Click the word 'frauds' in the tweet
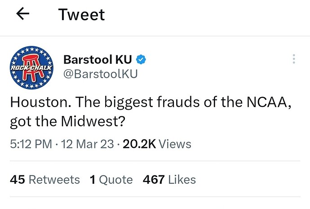The height and width of the screenshot is (209, 310). pos(178,102)
